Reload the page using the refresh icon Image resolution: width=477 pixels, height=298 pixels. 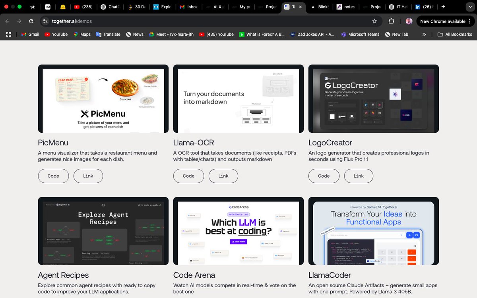(31, 21)
